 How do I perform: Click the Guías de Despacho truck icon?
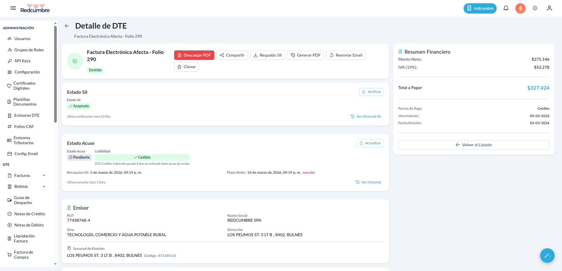pyautogui.click(x=9, y=200)
